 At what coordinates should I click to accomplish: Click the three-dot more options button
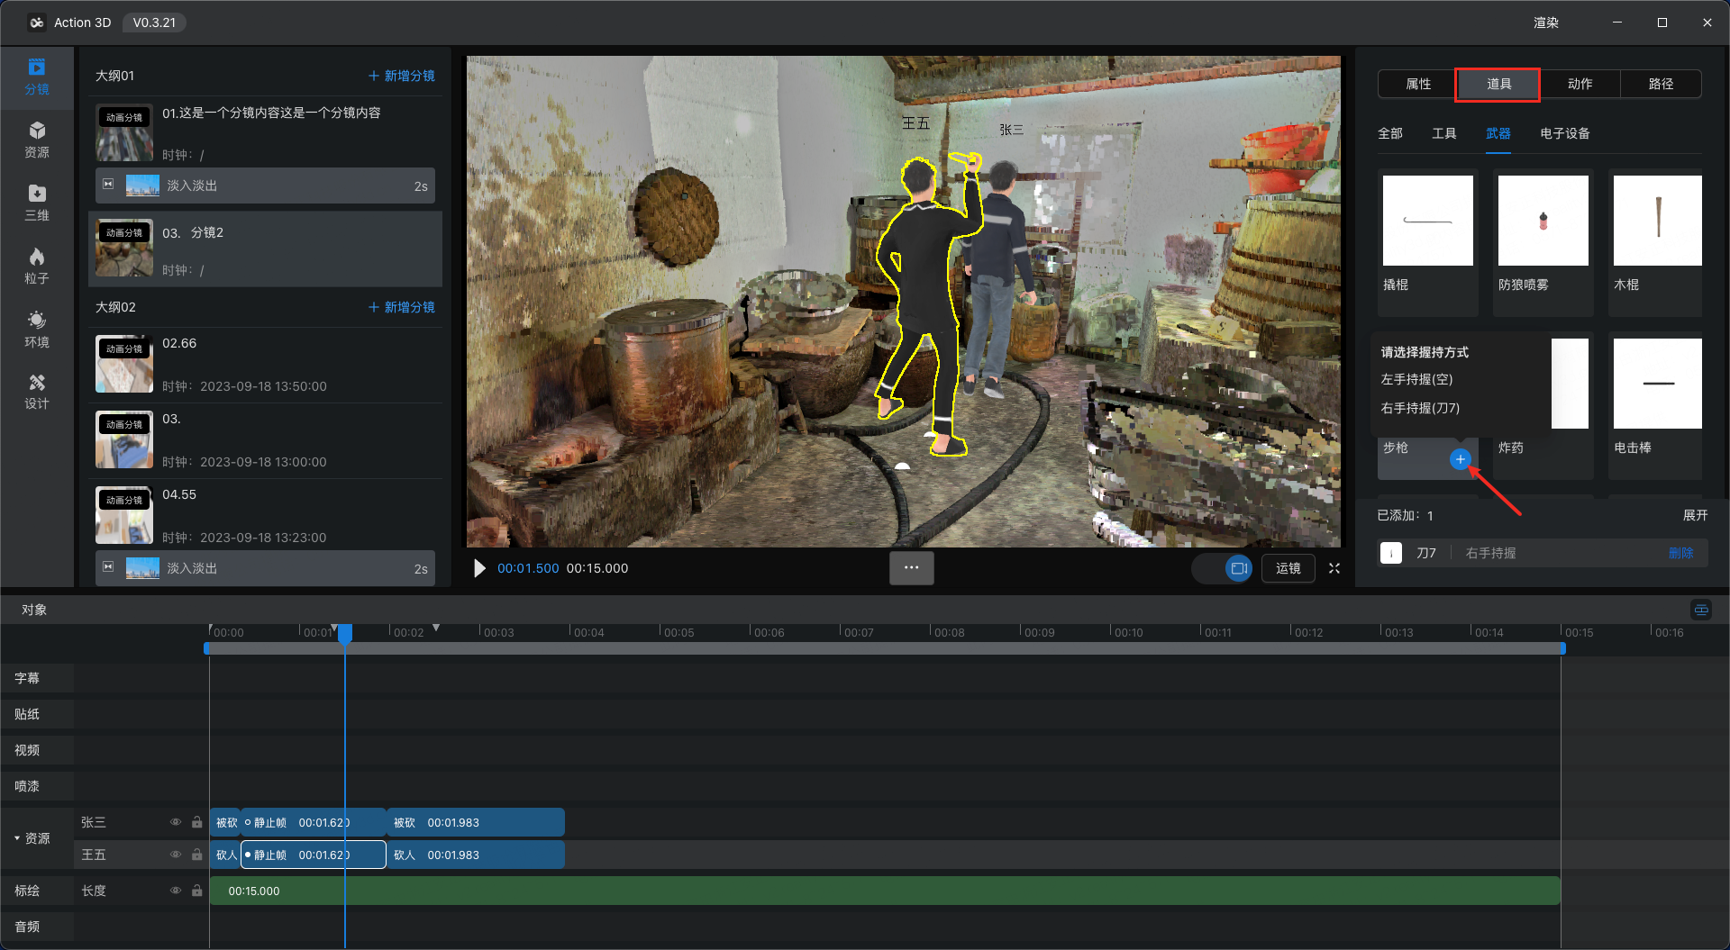coord(912,568)
